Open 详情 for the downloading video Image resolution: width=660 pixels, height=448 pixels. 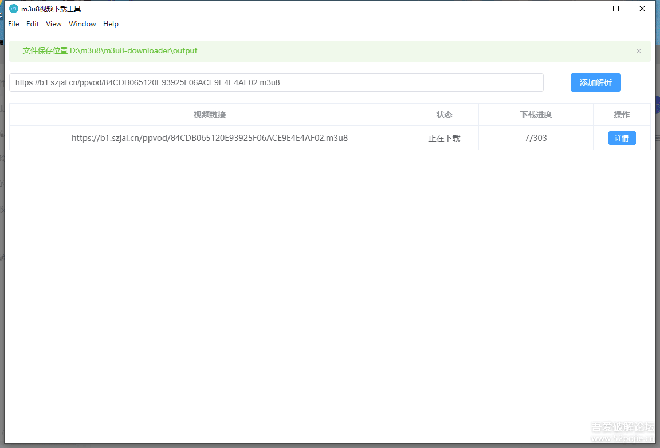[622, 138]
